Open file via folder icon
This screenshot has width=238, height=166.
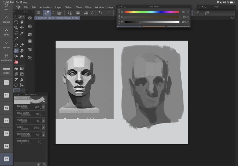(x=78, y=13)
